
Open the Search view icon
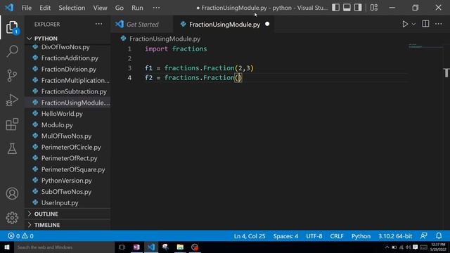(12, 51)
